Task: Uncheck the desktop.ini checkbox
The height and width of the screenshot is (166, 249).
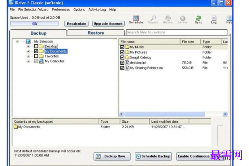Action: pyautogui.click(x=122, y=63)
